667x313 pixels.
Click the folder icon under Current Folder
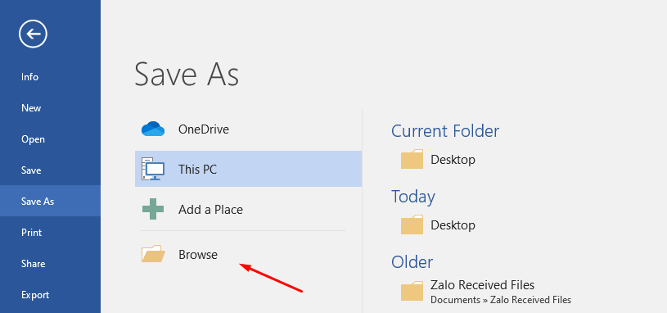tap(412, 159)
